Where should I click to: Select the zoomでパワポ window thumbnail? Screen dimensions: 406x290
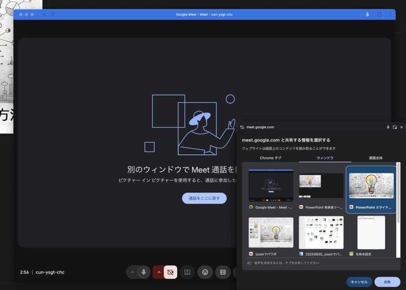tap(271, 232)
